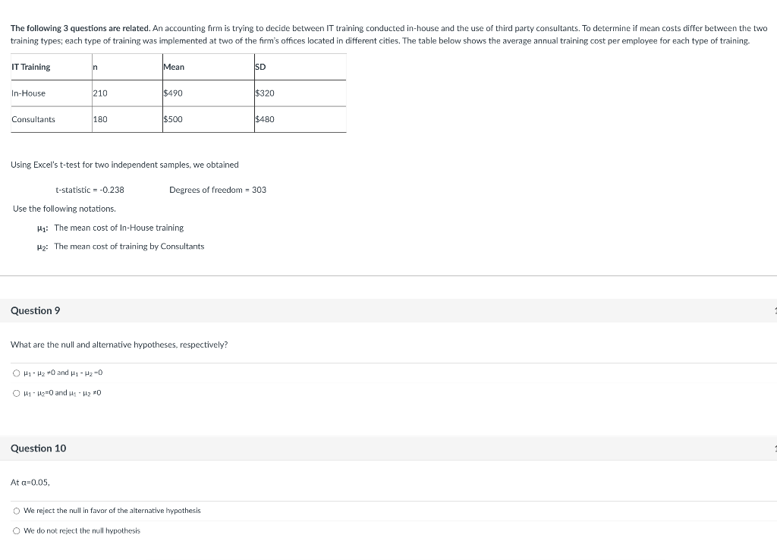Click the Mean column header cell
Viewport: 777px width, 560px height.
pyautogui.click(x=172, y=67)
